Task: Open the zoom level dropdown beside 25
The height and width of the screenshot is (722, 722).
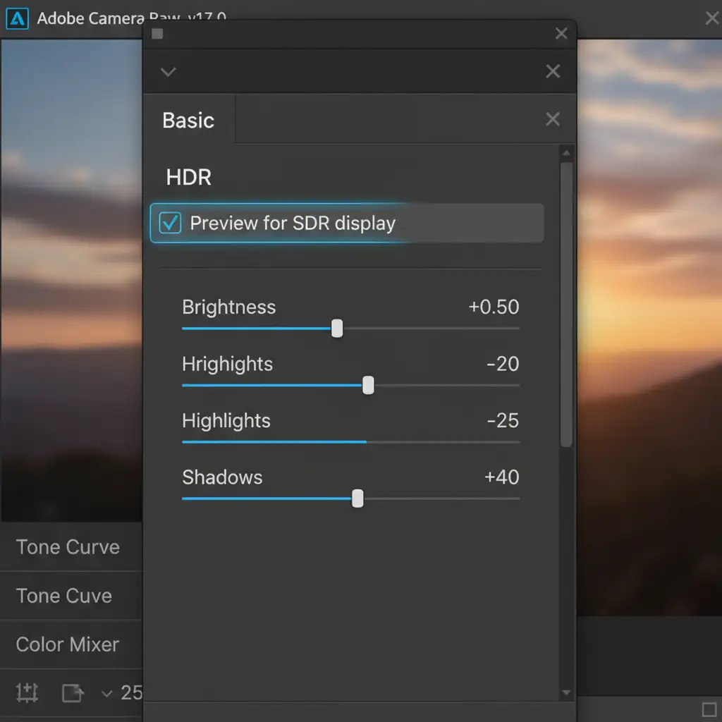Action: 106,693
